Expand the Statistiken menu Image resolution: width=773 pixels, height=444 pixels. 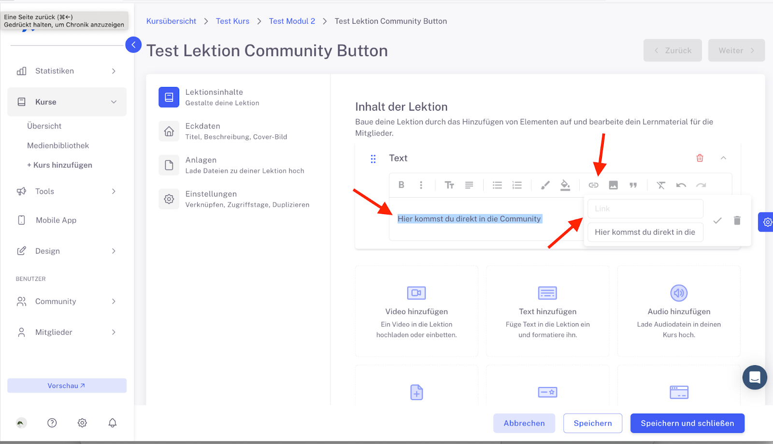pos(67,71)
